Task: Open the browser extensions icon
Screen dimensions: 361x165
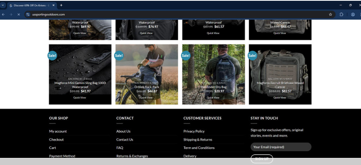Action: pyautogui.click(x=341, y=14)
